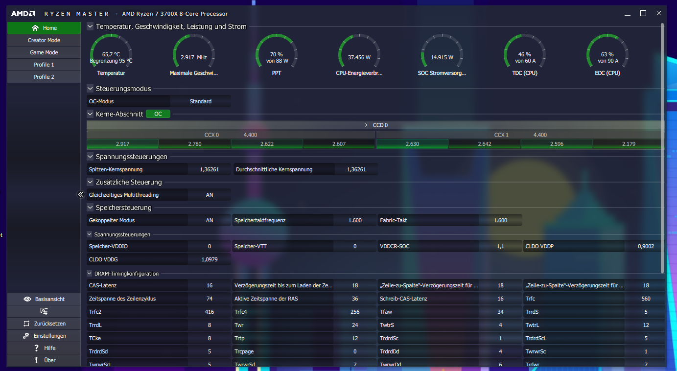Click CCX 0 header label
The width and height of the screenshot is (677, 371).
coord(211,135)
